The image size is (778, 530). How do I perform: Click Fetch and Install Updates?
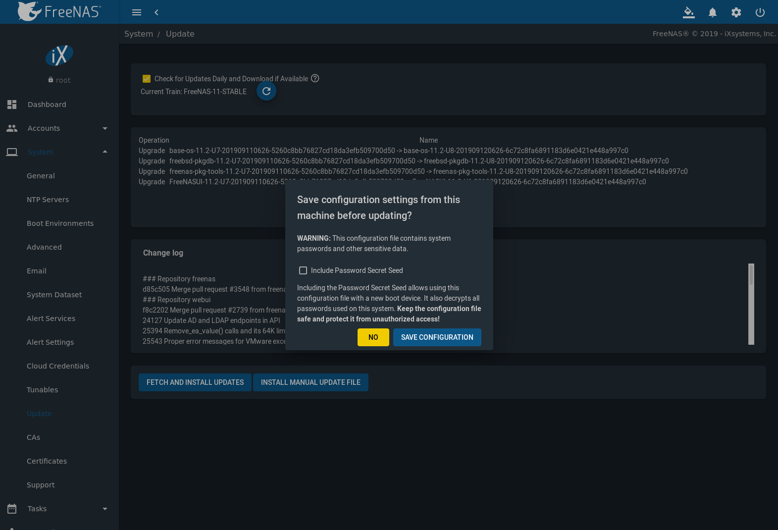(x=195, y=382)
